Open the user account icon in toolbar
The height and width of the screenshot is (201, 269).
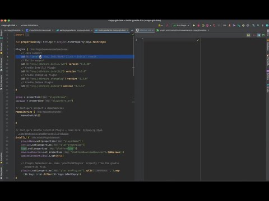pos(159,25)
